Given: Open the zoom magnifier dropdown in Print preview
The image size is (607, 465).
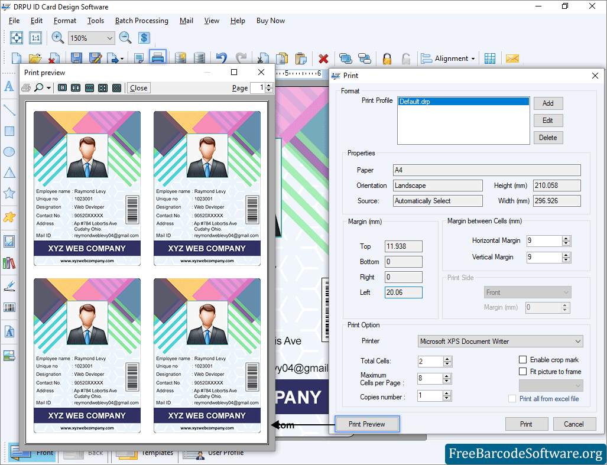Looking at the screenshot, I should pyautogui.click(x=48, y=88).
